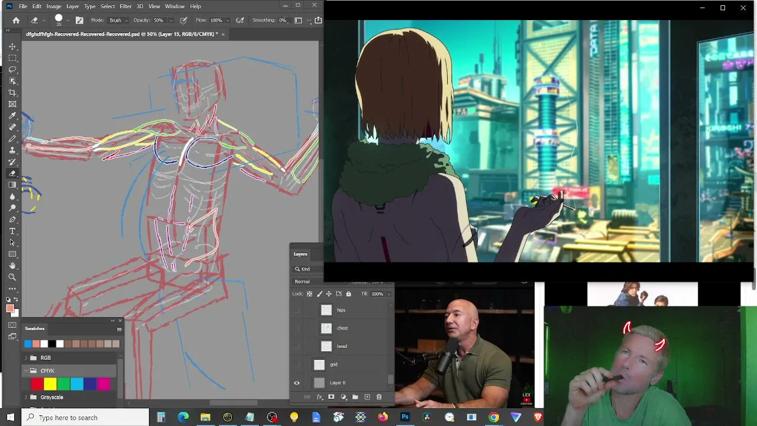Show the head layer

pyautogui.click(x=297, y=346)
